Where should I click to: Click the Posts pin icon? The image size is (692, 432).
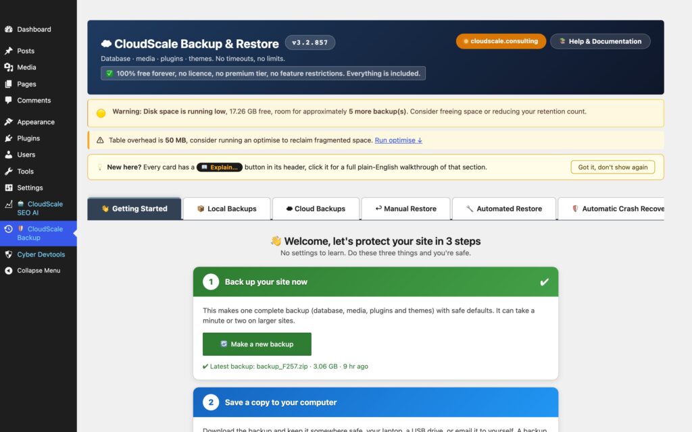click(x=8, y=51)
